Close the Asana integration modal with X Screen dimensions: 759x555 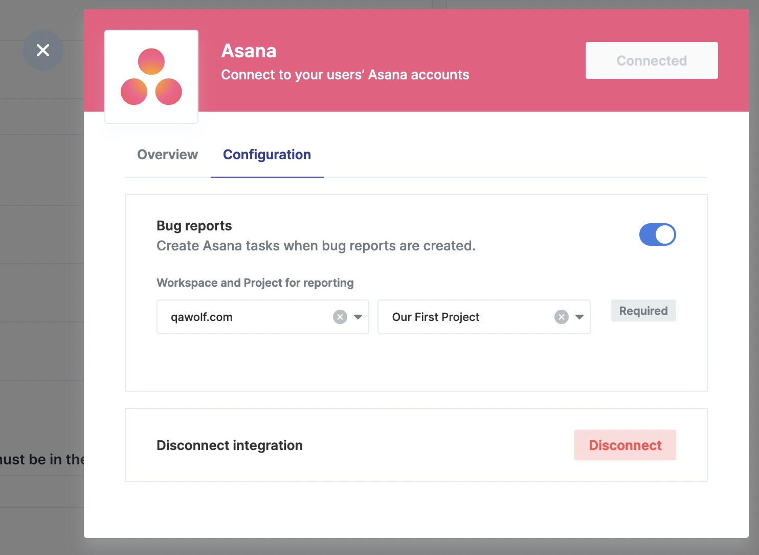pos(43,50)
